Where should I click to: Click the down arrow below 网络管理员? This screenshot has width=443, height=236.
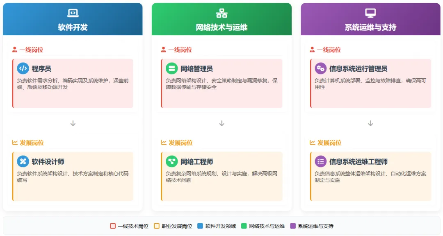click(221, 123)
